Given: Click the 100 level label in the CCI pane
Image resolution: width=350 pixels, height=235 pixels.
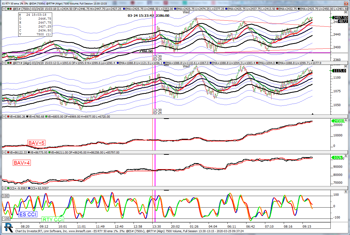Looking at the screenshot, I should pos(6,196).
